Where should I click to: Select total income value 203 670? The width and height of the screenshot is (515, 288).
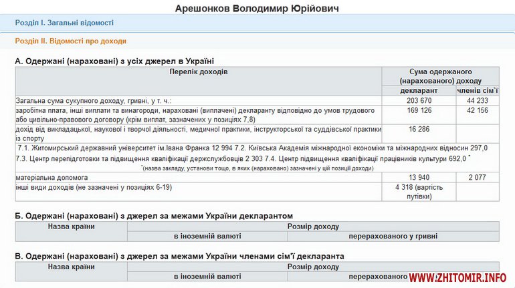click(x=419, y=100)
